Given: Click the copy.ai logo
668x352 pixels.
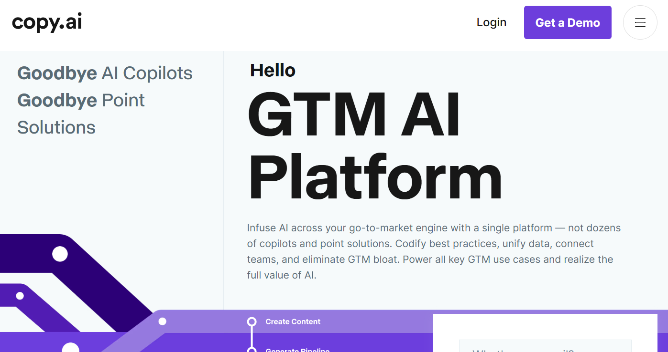Looking at the screenshot, I should tap(47, 22).
